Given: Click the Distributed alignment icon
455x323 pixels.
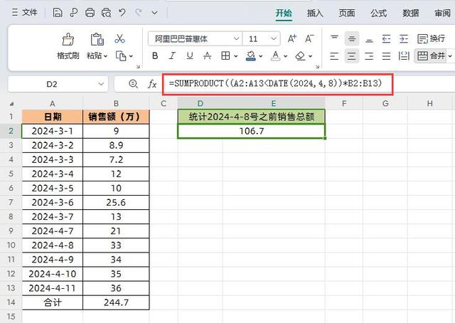Looking at the screenshot, I should tap(404, 55).
